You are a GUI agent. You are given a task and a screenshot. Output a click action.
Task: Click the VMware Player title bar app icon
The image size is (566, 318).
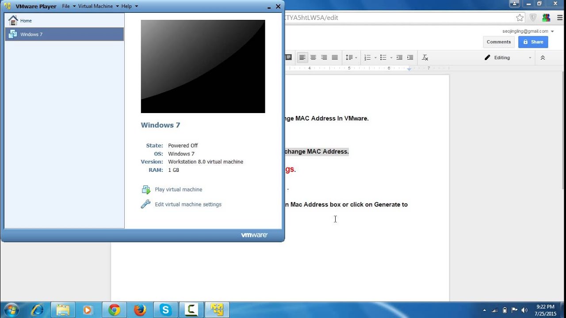(x=8, y=6)
